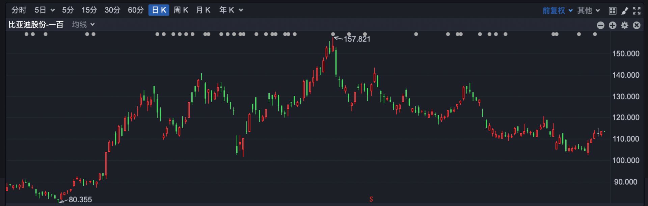
Task: Zoom in with the plus icon
Action: (613, 25)
